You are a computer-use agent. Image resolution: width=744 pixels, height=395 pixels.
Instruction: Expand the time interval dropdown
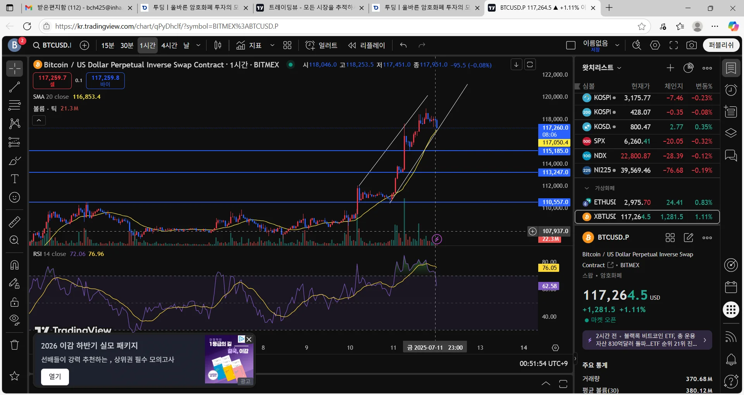[198, 45]
